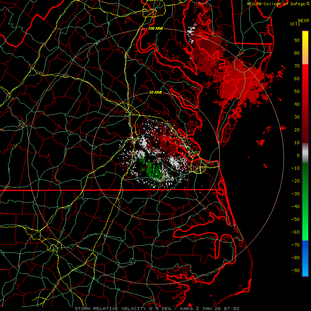This screenshot has height=311, width=311.
Task: Click the positive 20 value on velocity scale
Action: [x=297, y=130]
